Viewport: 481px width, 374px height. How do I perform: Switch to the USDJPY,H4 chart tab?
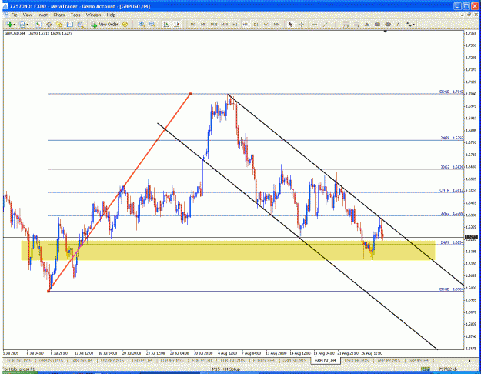point(142,361)
